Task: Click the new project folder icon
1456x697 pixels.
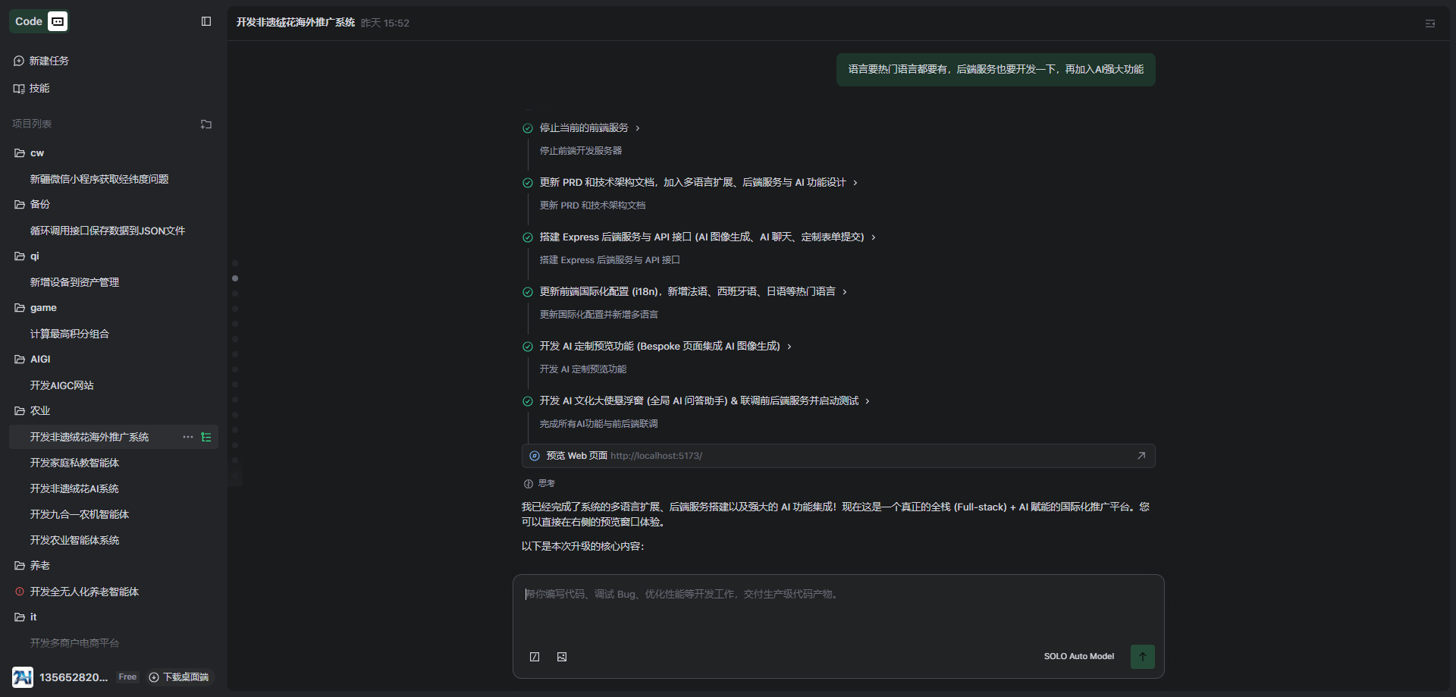Action: pyautogui.click(x=206, y=124)
